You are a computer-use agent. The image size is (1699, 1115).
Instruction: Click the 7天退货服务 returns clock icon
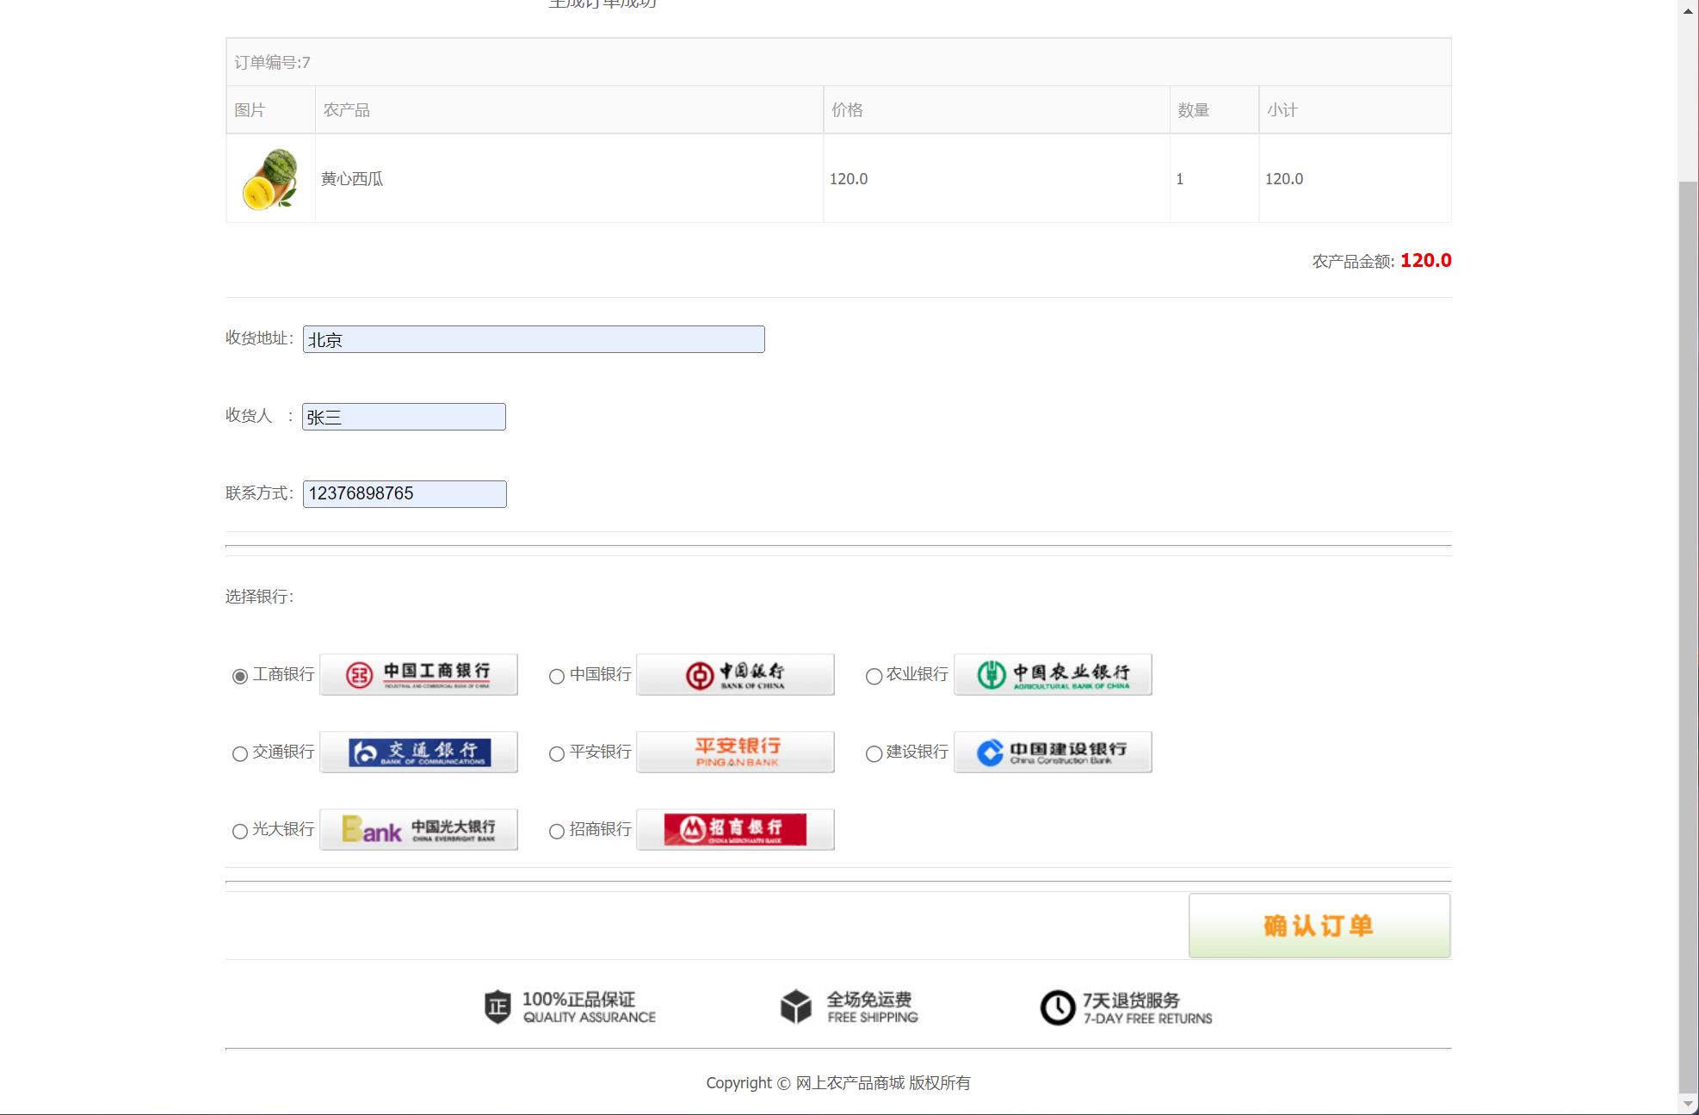click(1057, 1006)
